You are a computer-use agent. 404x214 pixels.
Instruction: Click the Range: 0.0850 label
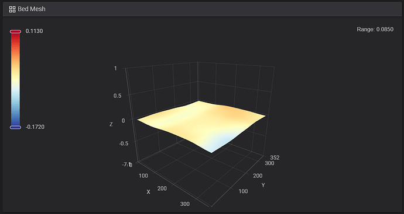click(375, 29)
